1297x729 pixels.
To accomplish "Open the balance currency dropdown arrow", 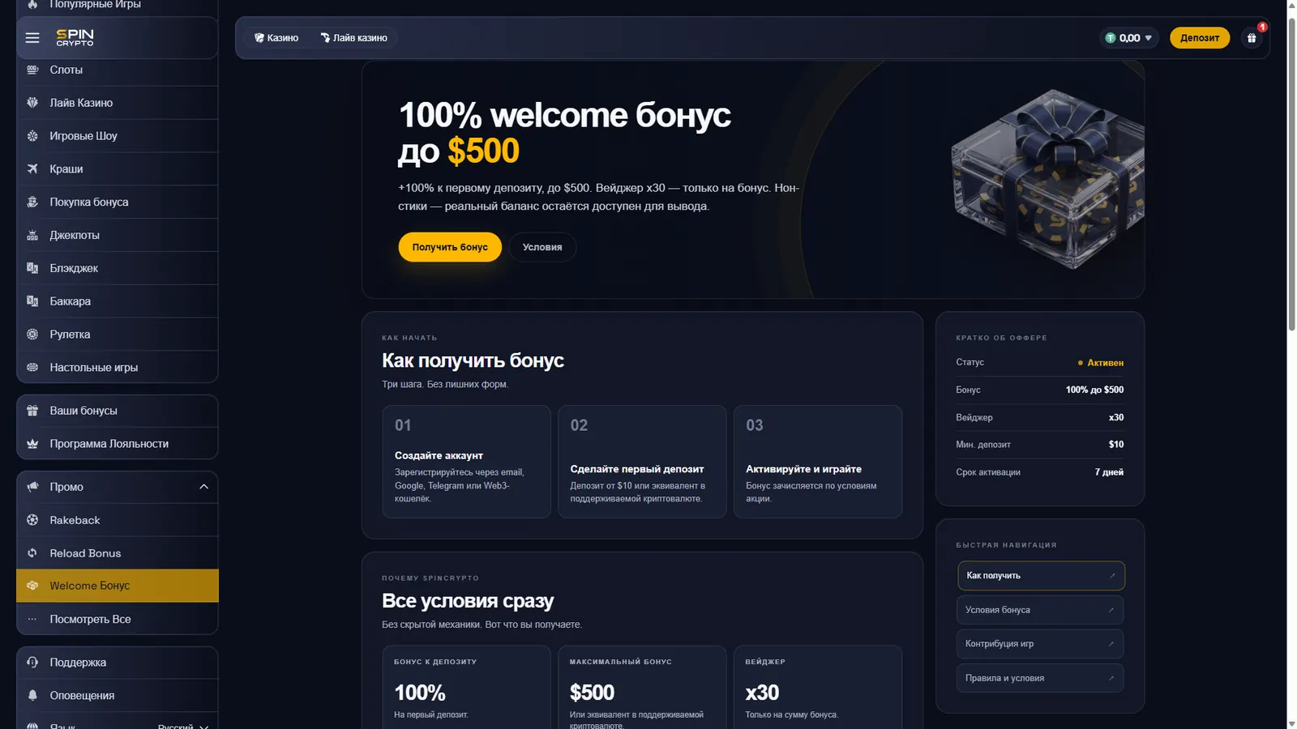I will point(1148,38).
